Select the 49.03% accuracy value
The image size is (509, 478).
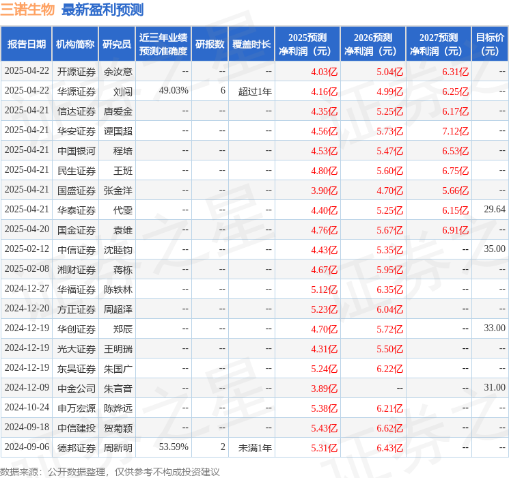click(174, 92)
